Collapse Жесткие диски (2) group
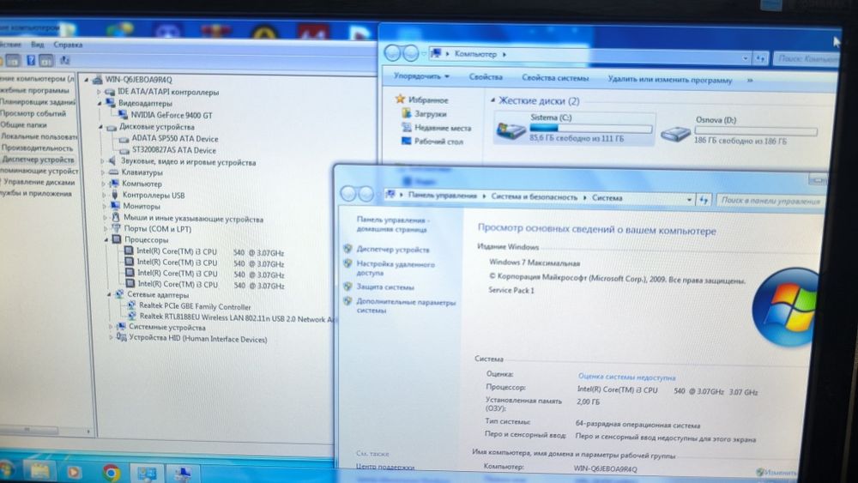 coord(492,100)
